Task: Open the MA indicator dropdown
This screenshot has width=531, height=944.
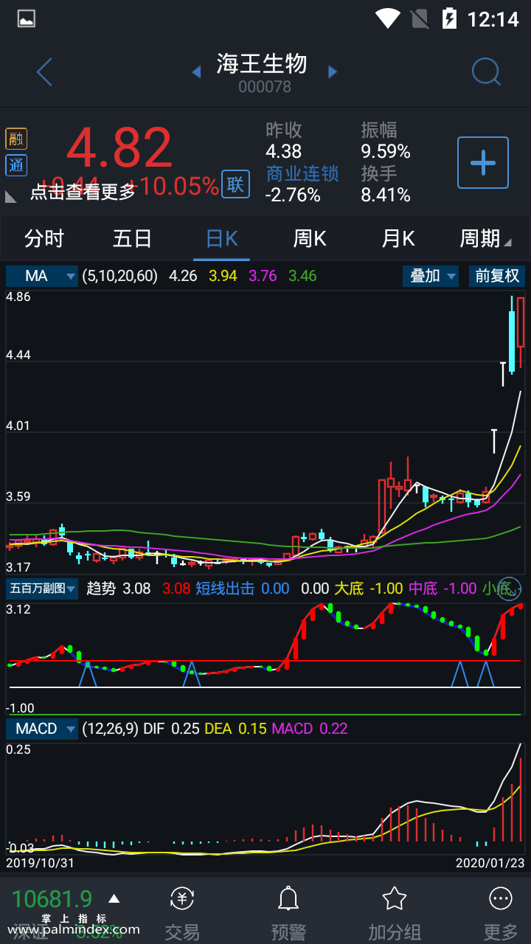Action: pos(42,276)
